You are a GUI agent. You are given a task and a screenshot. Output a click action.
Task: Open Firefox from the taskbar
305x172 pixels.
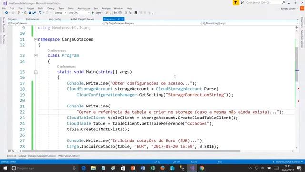(163, 168)
